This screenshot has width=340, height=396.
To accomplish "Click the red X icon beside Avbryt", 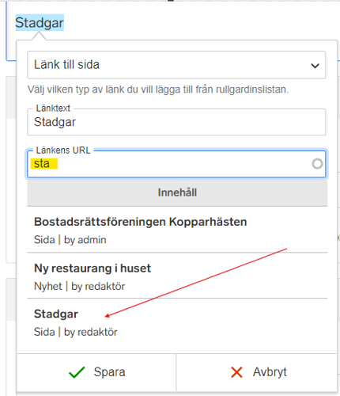I will (x=236, y=372).
